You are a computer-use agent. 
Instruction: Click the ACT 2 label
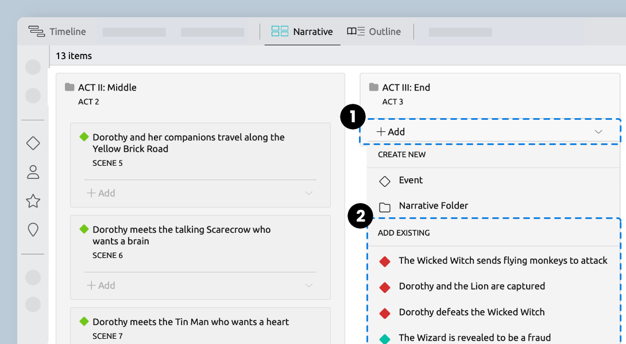(x=88, y=101)
